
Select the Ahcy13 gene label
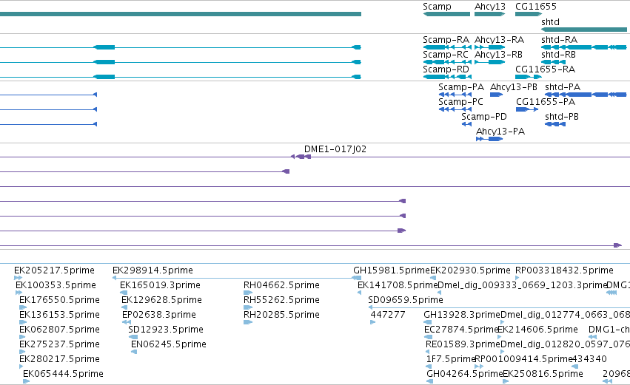(490, 7)
